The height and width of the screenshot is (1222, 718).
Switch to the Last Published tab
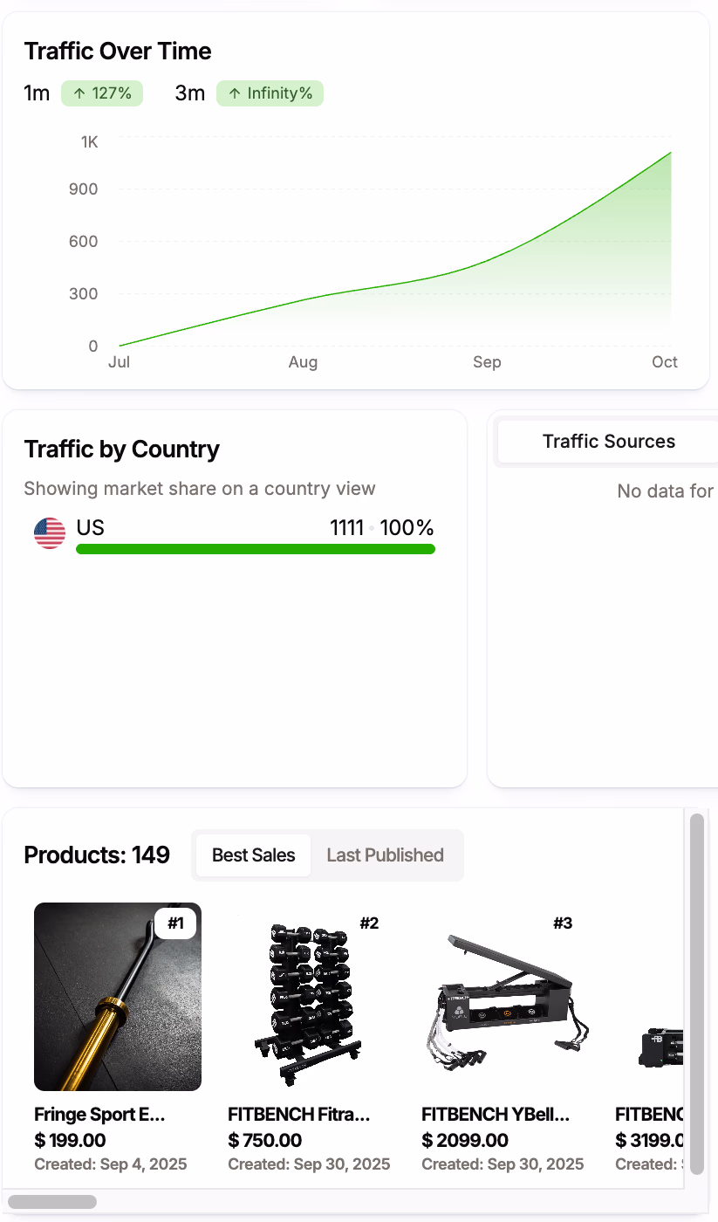(x=386, y=855)
